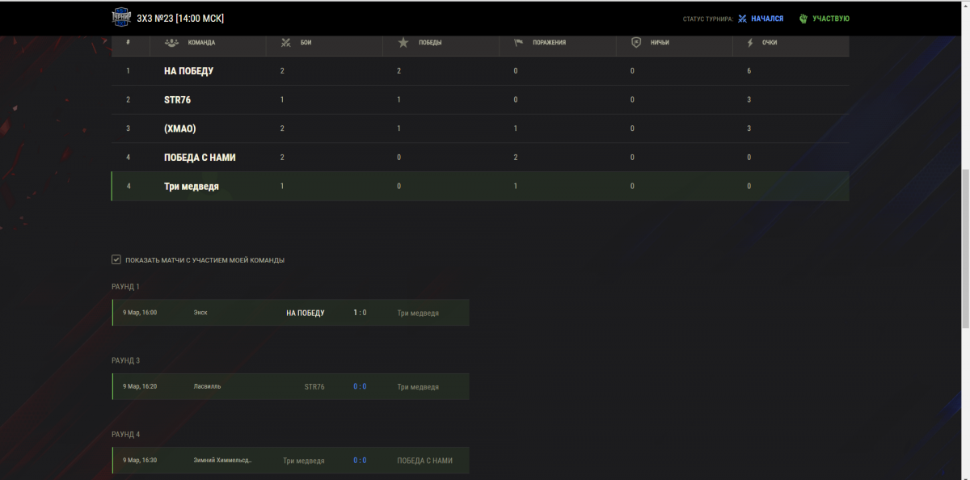
Task: Click the shield icon in НИЧЬИ header
Action: 636,42
